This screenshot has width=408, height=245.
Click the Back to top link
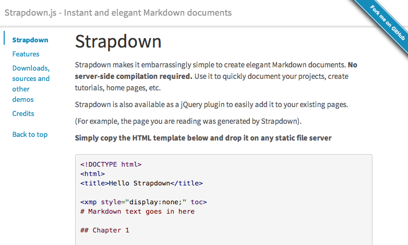point(30,134)
